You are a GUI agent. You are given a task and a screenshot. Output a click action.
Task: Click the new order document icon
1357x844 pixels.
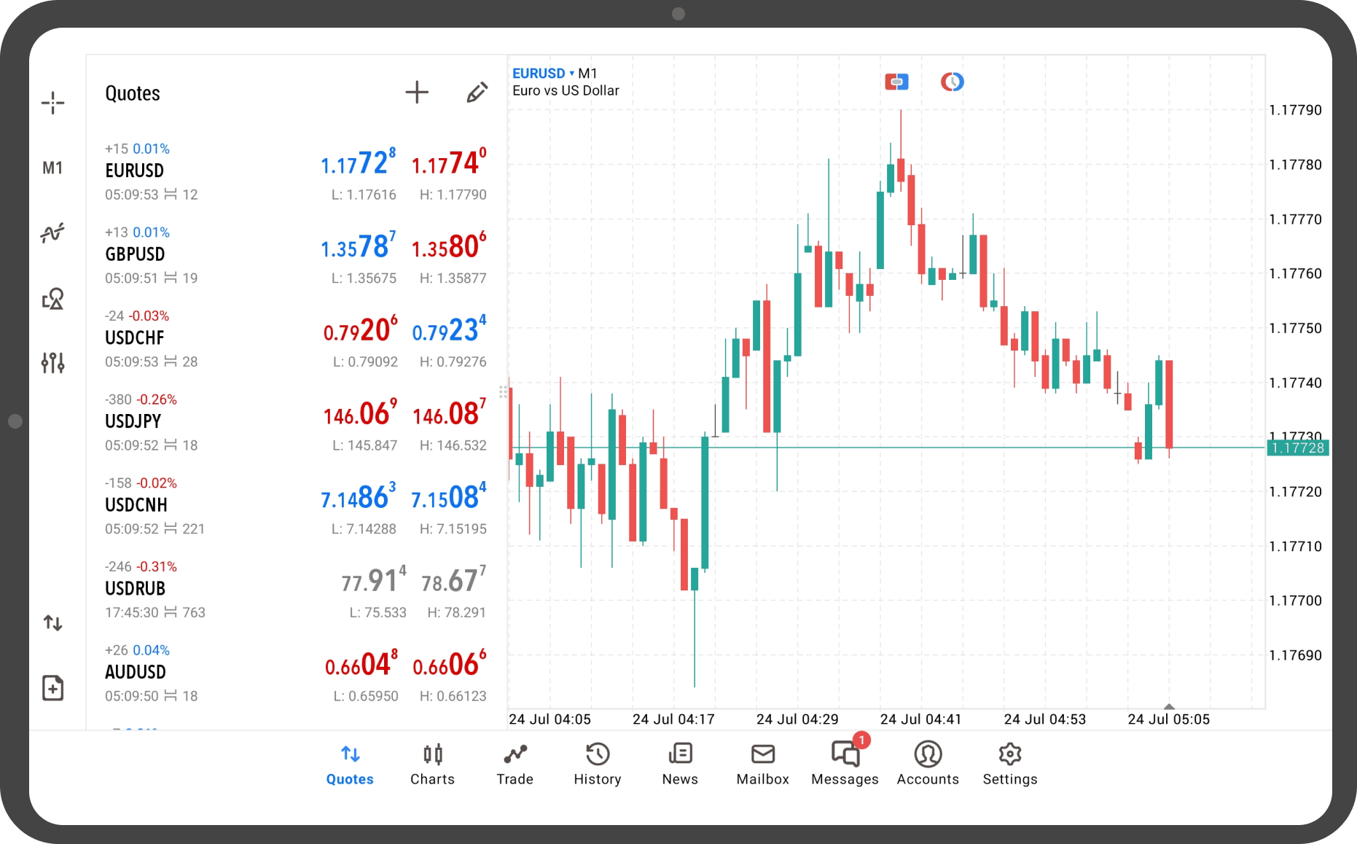point(52,688)
